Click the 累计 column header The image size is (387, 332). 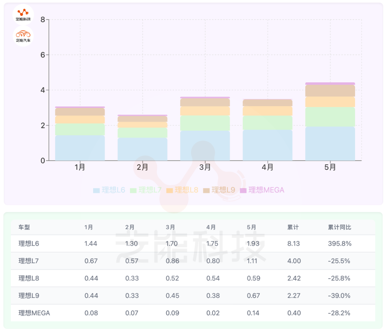[x=293, y=227]
